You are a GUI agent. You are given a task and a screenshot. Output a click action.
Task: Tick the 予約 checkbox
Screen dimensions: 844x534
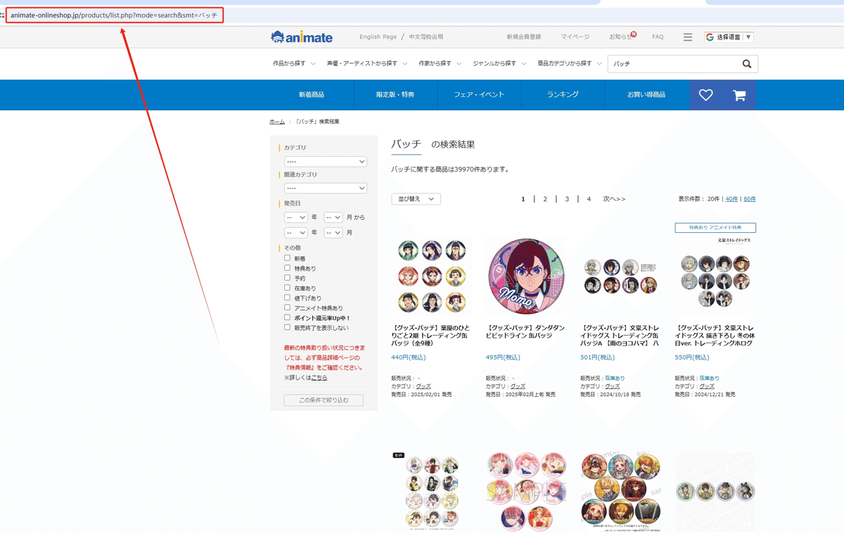287,278
